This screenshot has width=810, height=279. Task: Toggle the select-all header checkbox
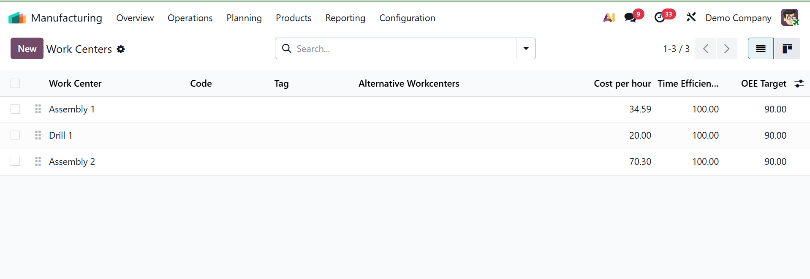(15, 83)
